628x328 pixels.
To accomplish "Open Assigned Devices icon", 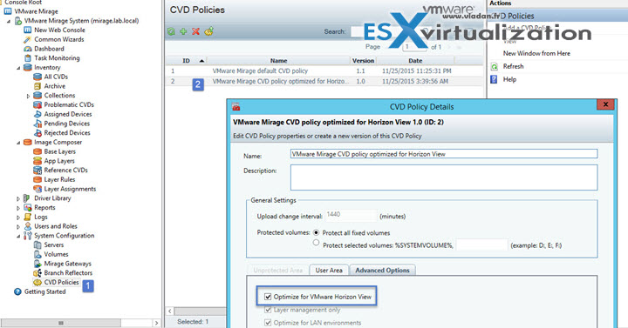I will pyautogui.click(x=38, y=114).
